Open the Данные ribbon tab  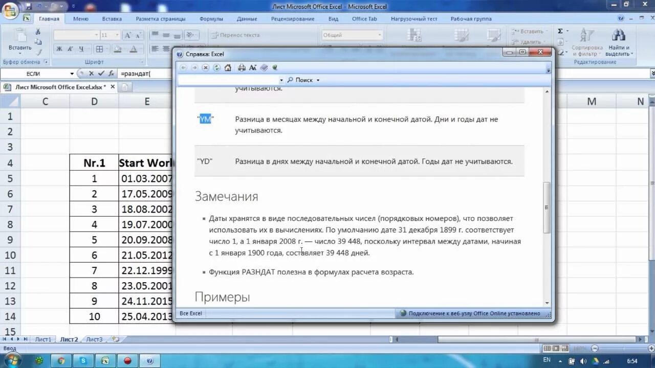click(247, 19)
